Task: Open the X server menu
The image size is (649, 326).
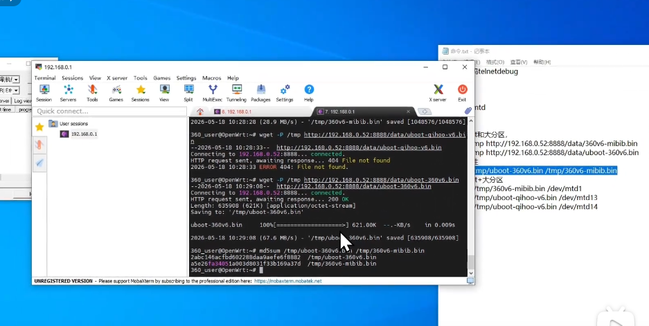Action: tap(117, 78)
